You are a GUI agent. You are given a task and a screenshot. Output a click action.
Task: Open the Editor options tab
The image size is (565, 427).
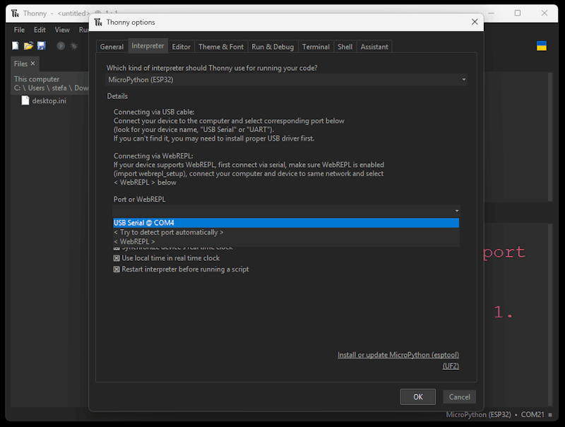pos(181,47)
